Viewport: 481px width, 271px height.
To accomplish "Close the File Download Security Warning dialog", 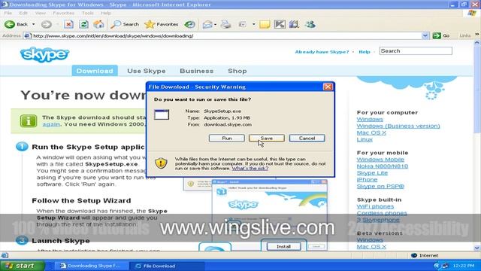I will [328, 87].
